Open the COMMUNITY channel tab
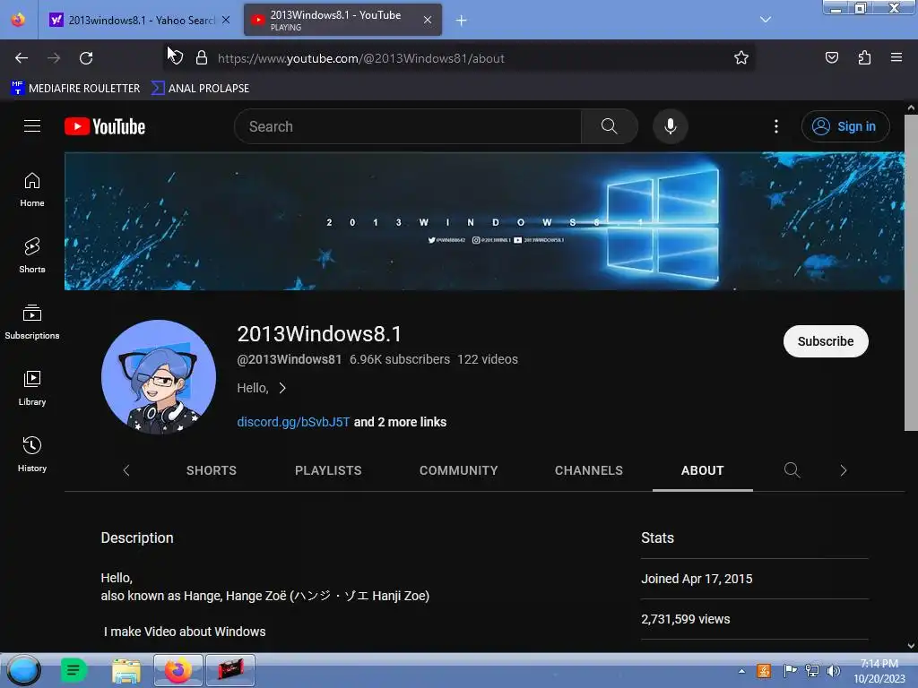The width and height of the screenshot is (918, 688). (458, 470)
